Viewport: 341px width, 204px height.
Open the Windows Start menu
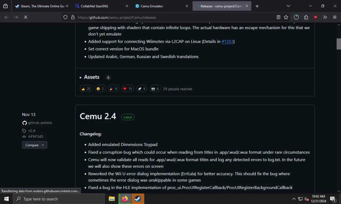pos(6,199)
